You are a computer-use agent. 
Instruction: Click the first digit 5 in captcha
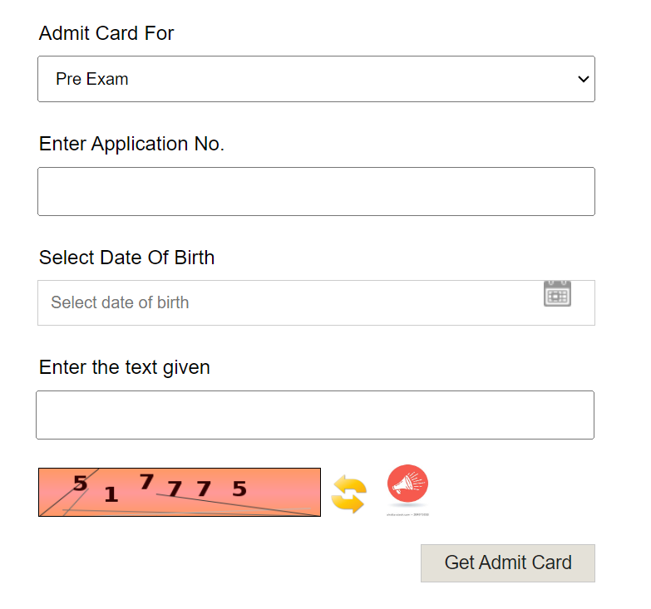(x=80, y=483)
